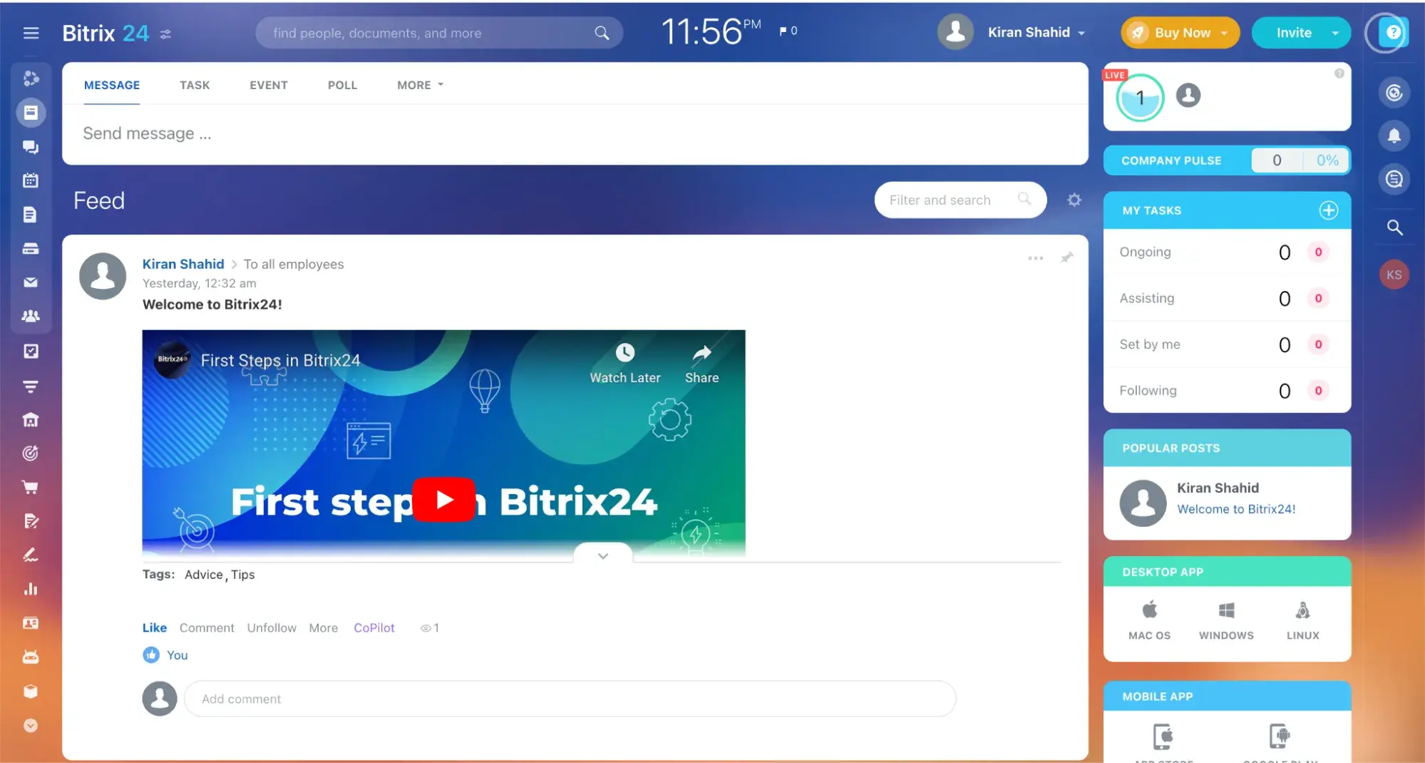
Task: Open Feed settings gear icon
Action: click(1074, 200)
